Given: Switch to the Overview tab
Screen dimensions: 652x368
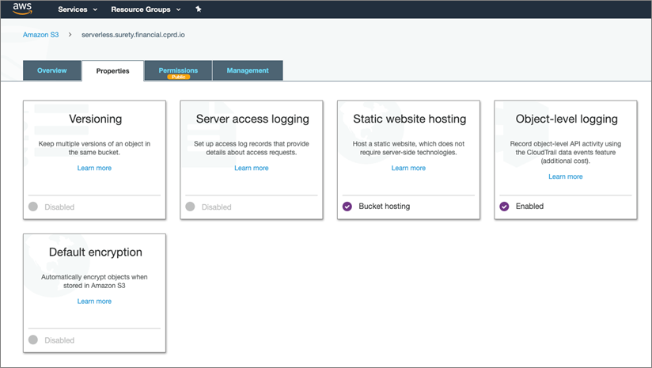Looking at the screenshot, I should tap(52, 70).
